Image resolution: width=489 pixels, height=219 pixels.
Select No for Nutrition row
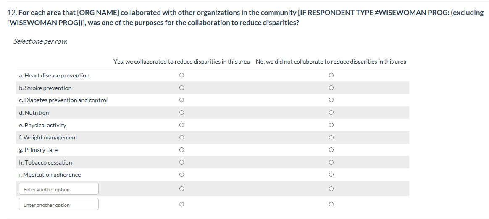coord(331,113)
